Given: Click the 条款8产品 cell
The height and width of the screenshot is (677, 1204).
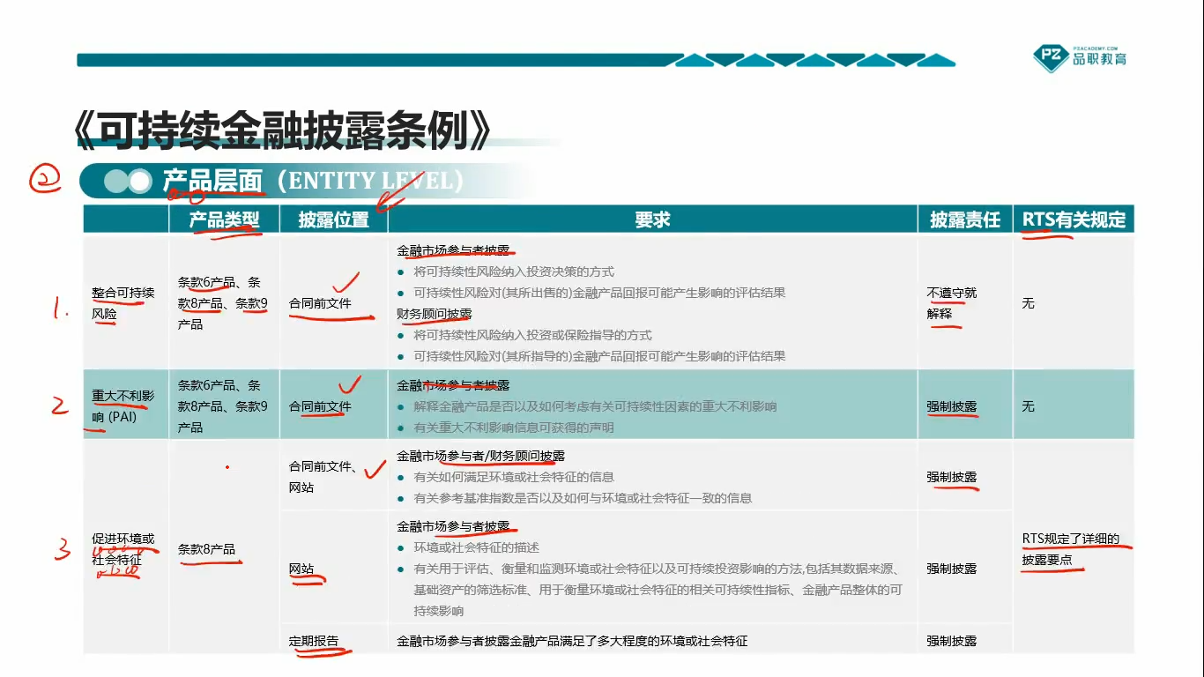Looking at the screenshot, I should pos(206,549).
